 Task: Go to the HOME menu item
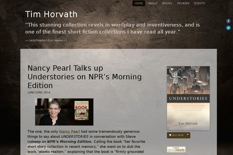[139, 3]
